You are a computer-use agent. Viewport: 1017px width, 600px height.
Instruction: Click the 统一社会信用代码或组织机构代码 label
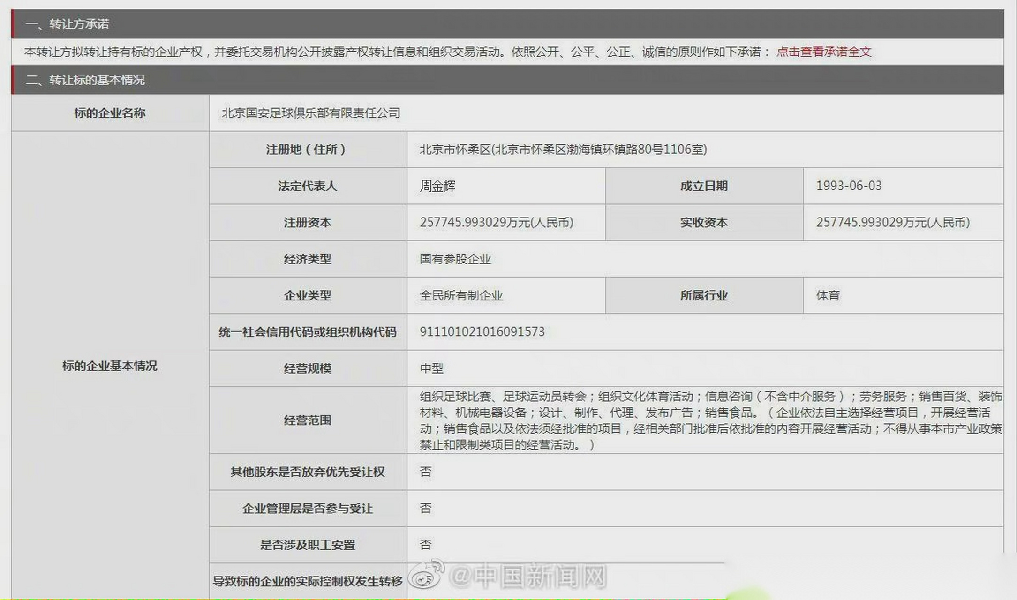click(307, 332)
